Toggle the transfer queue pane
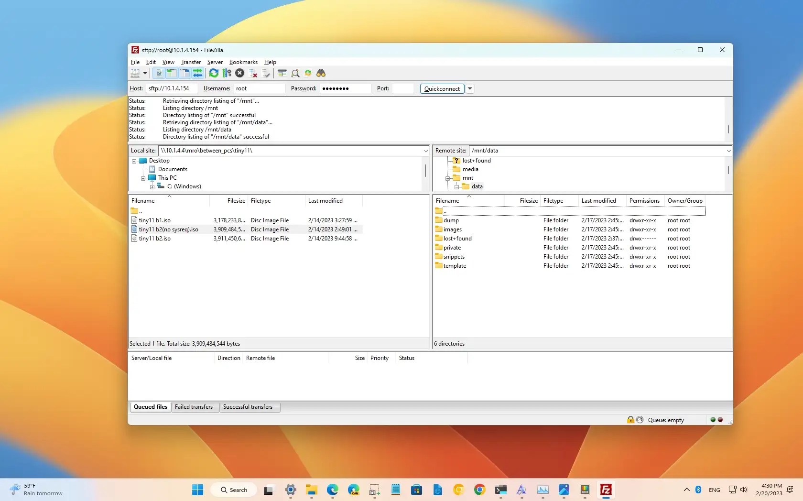 point(197,73)
